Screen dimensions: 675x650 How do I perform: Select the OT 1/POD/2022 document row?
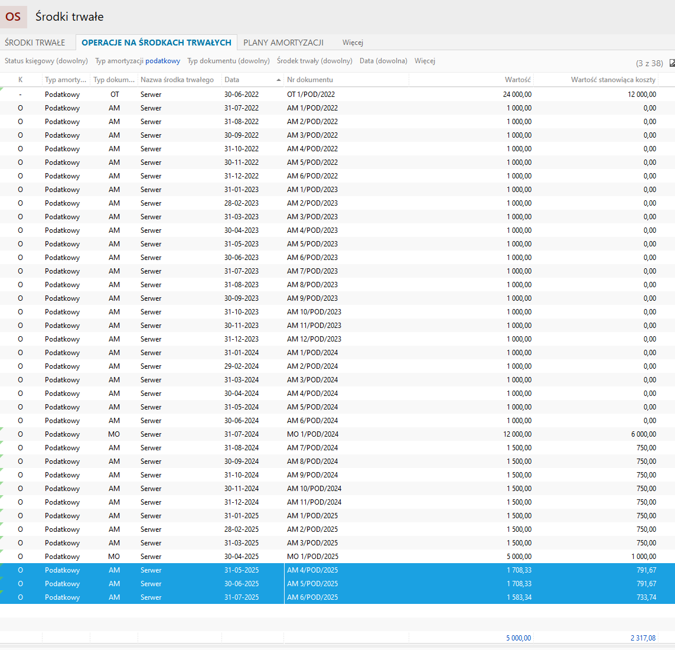click(x=338, y=95)
